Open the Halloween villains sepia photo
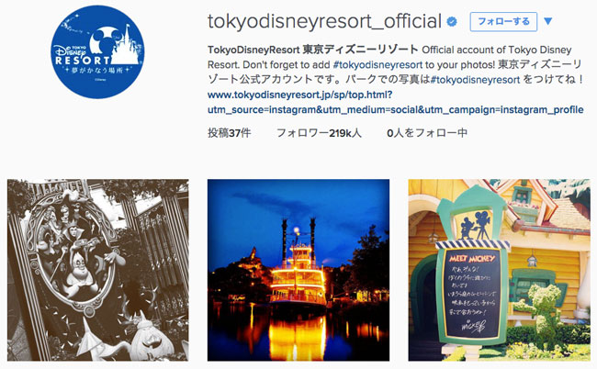Viewport: 597px width, 369px height. 98,270
